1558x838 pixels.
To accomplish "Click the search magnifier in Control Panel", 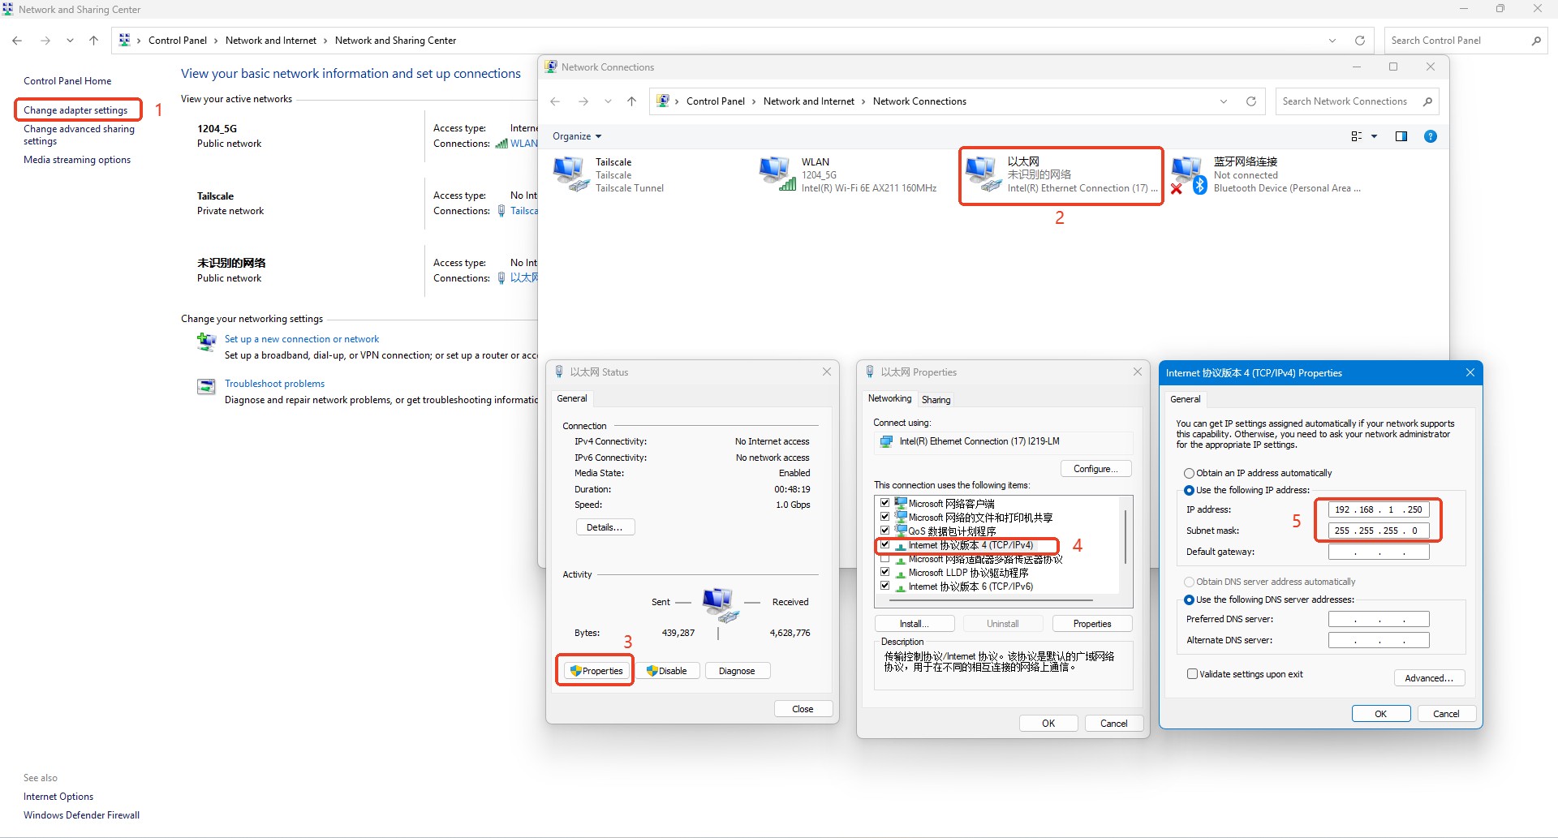I will pyautogui.click(x=1536, y=41).
